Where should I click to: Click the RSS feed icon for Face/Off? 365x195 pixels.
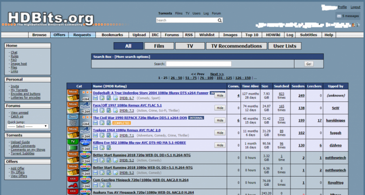click(x=102, y=110)
